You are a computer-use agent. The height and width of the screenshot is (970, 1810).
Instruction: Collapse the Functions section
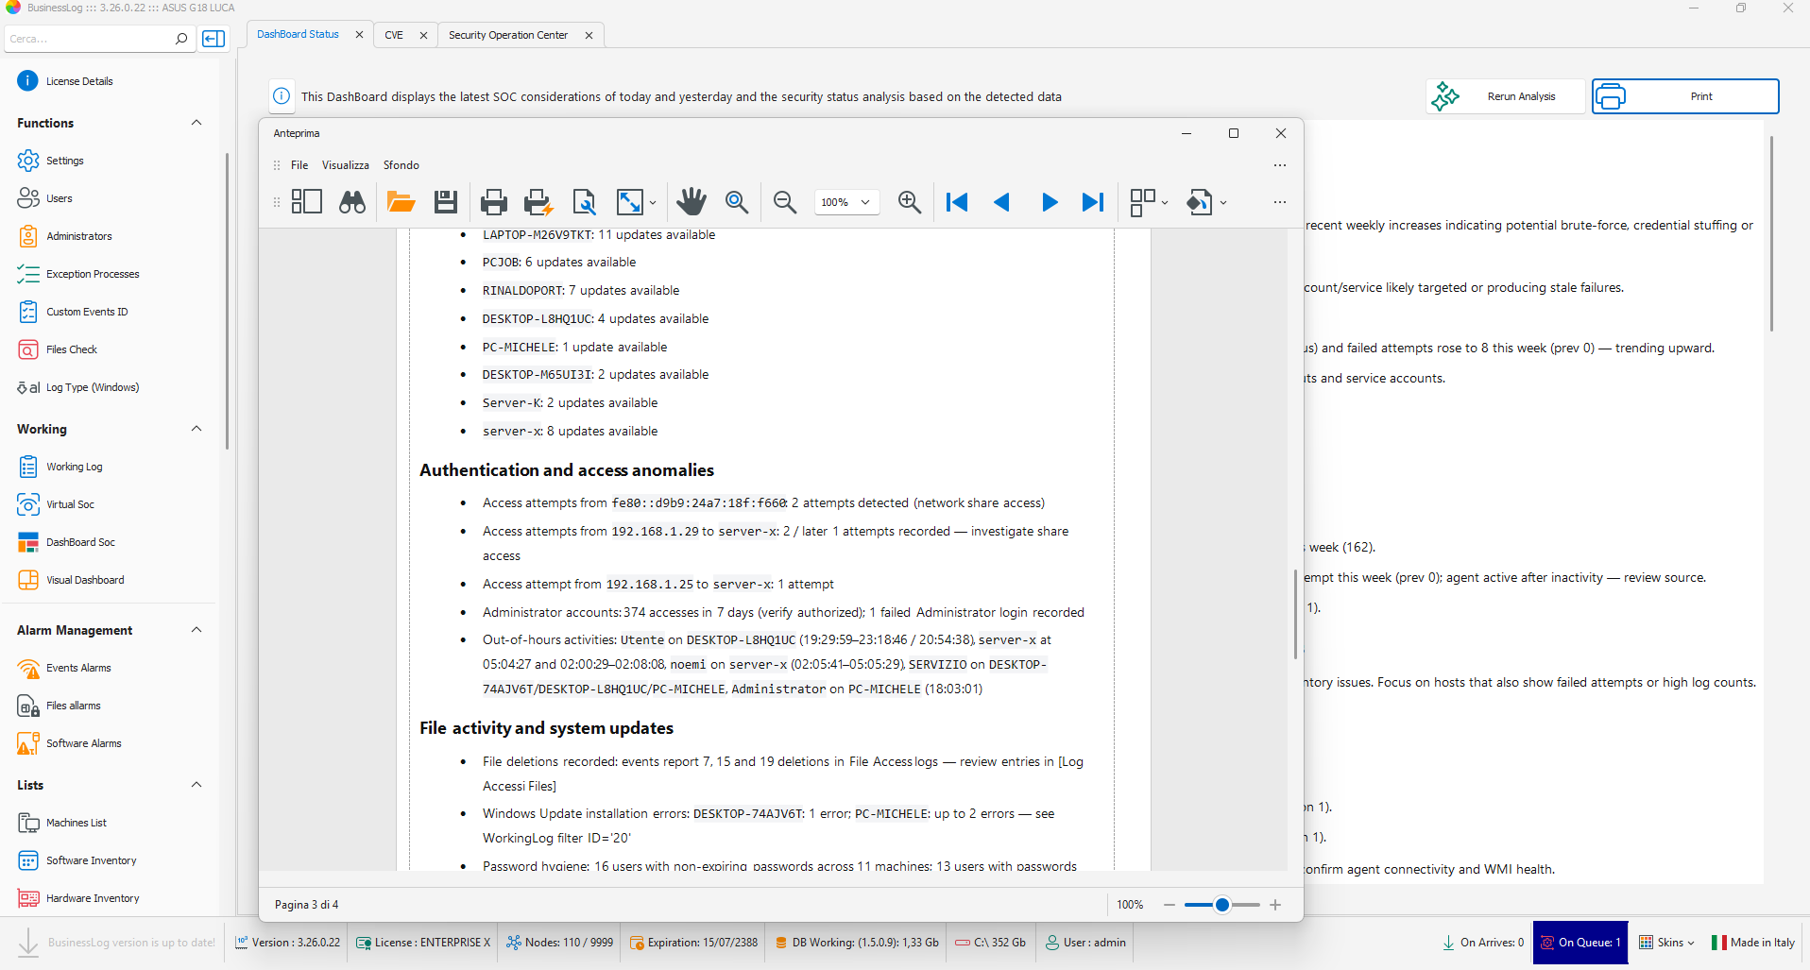click(196, 123)
